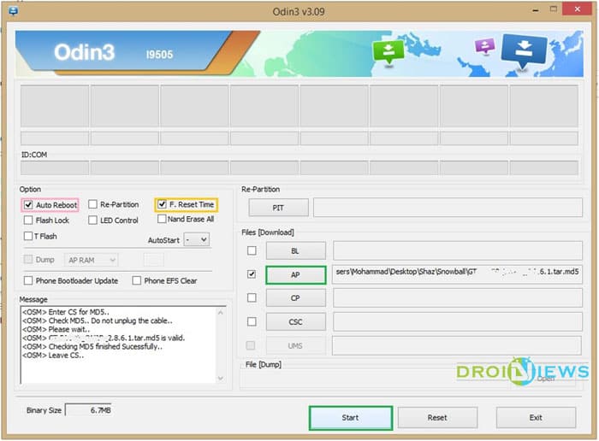Select the 'Leave CS..' log line
Image resolution: width=599 pixels, height=441 pixels.
53,356
